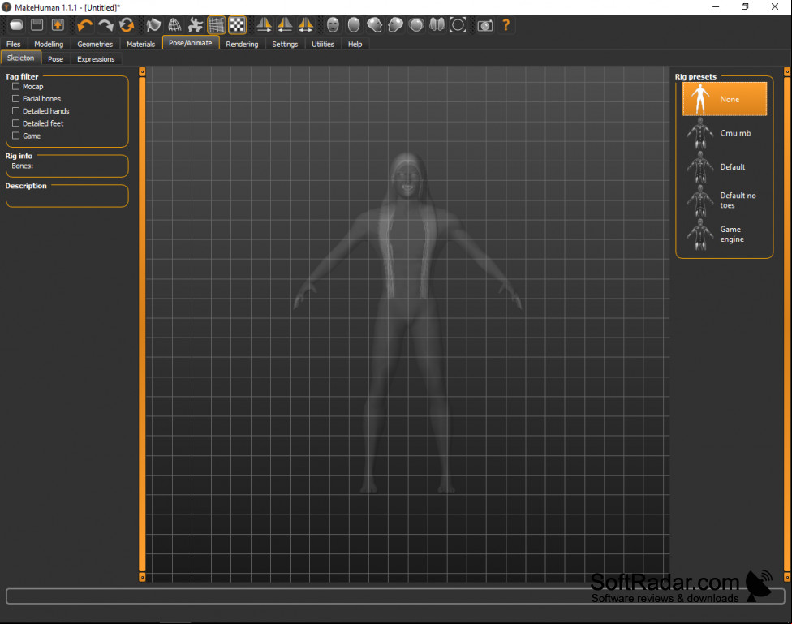Click the bottom status input bar
792x624 pixels.
(x=395, y=596)
